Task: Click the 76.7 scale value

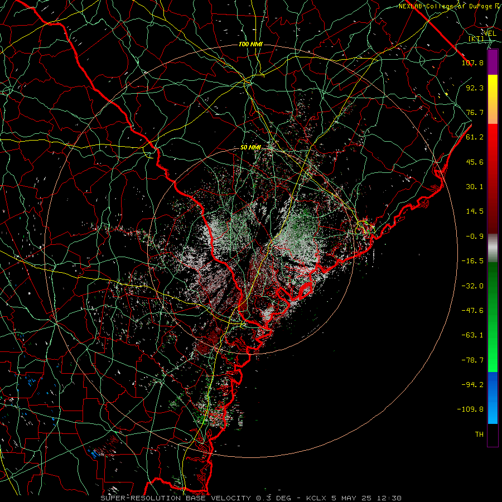Action: click(475, 112)
